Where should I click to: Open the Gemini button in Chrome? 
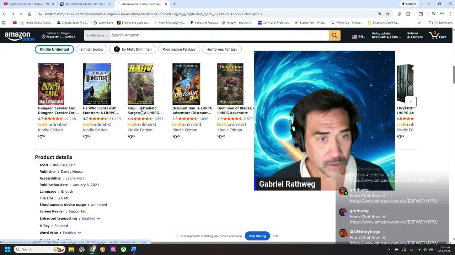pos(409,4)
